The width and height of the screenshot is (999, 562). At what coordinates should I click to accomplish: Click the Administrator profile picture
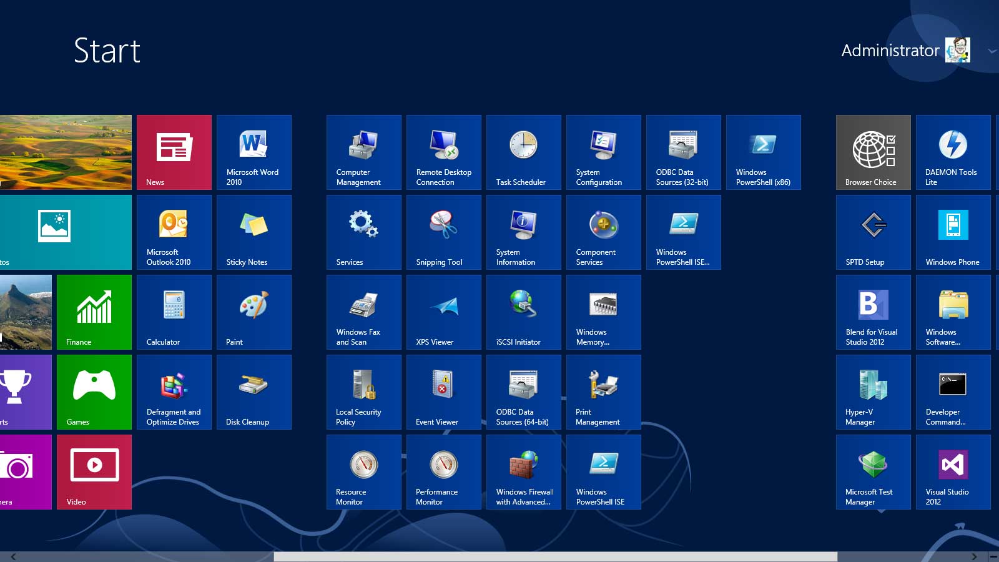(x=958, y=50)
